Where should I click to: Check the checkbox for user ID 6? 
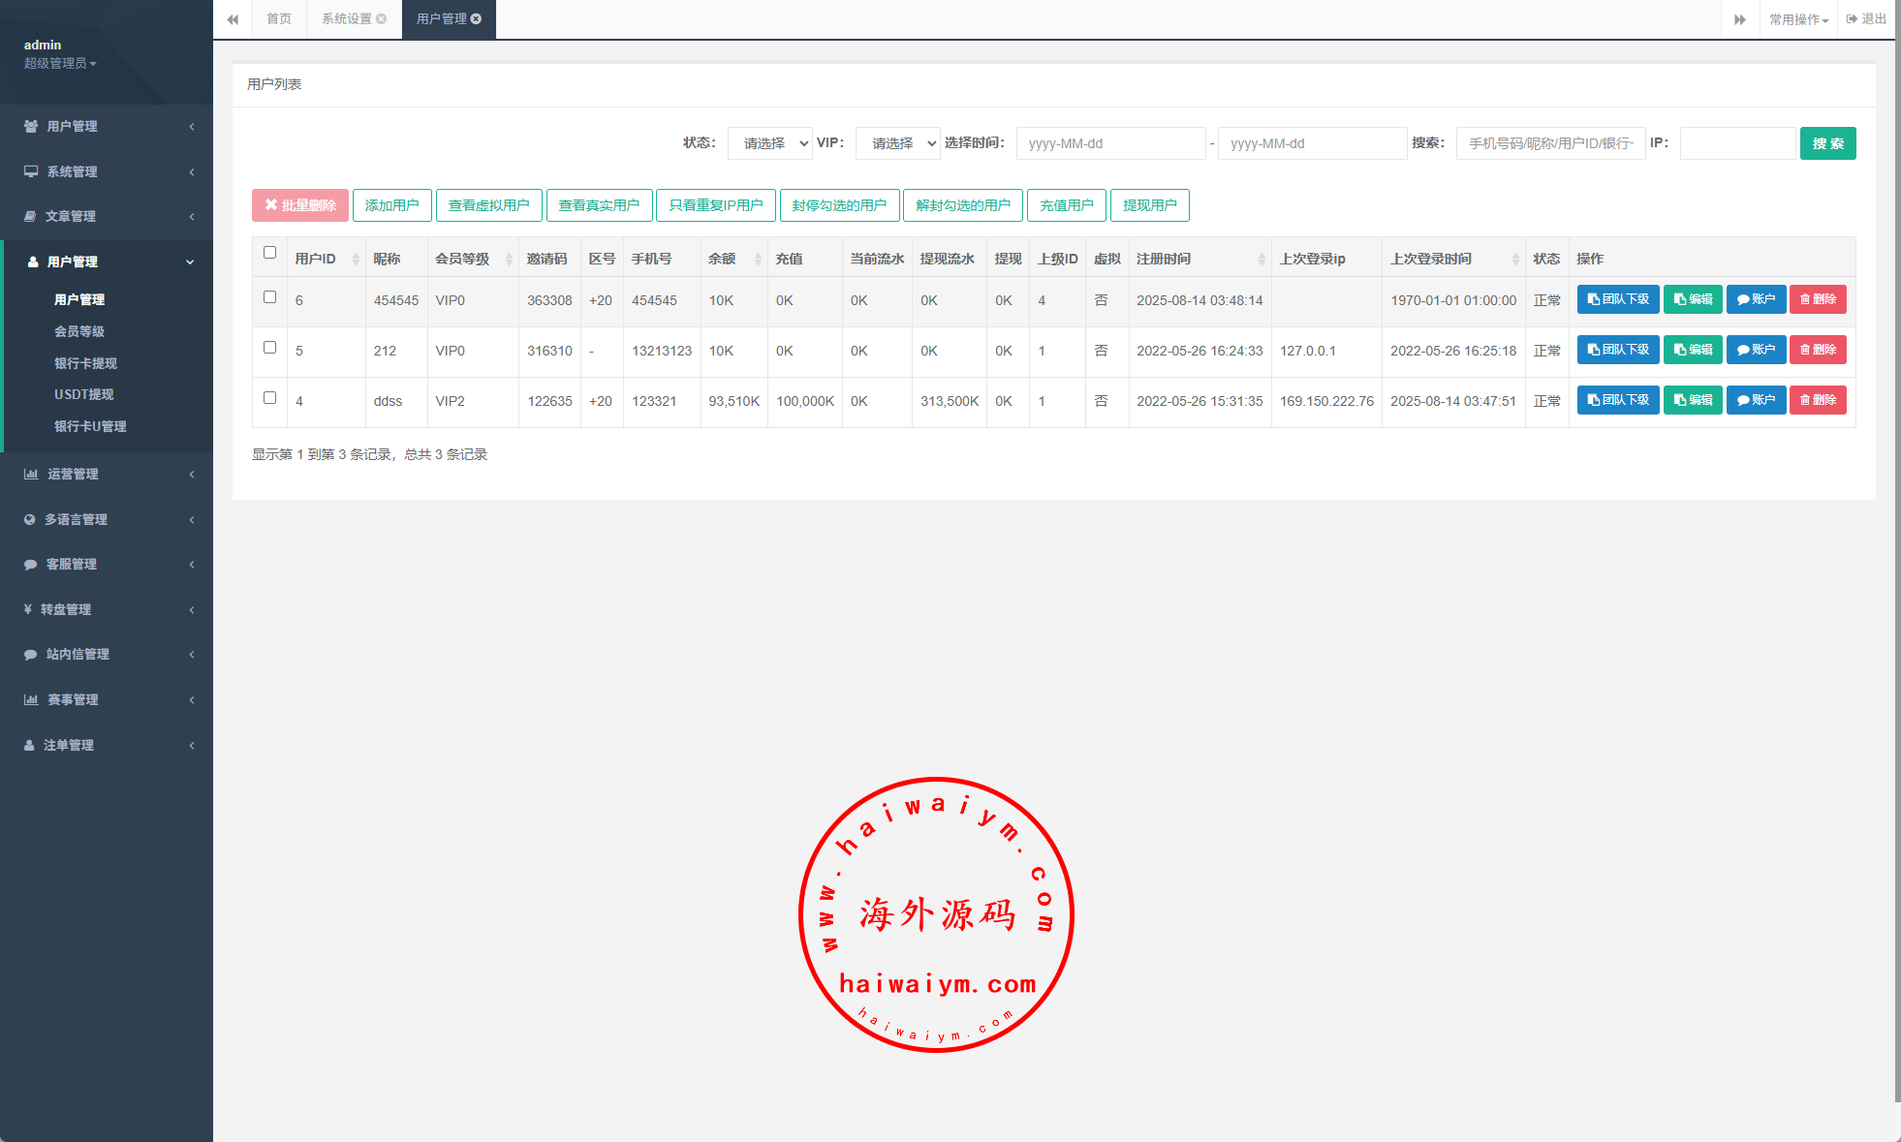coord(269,297)
